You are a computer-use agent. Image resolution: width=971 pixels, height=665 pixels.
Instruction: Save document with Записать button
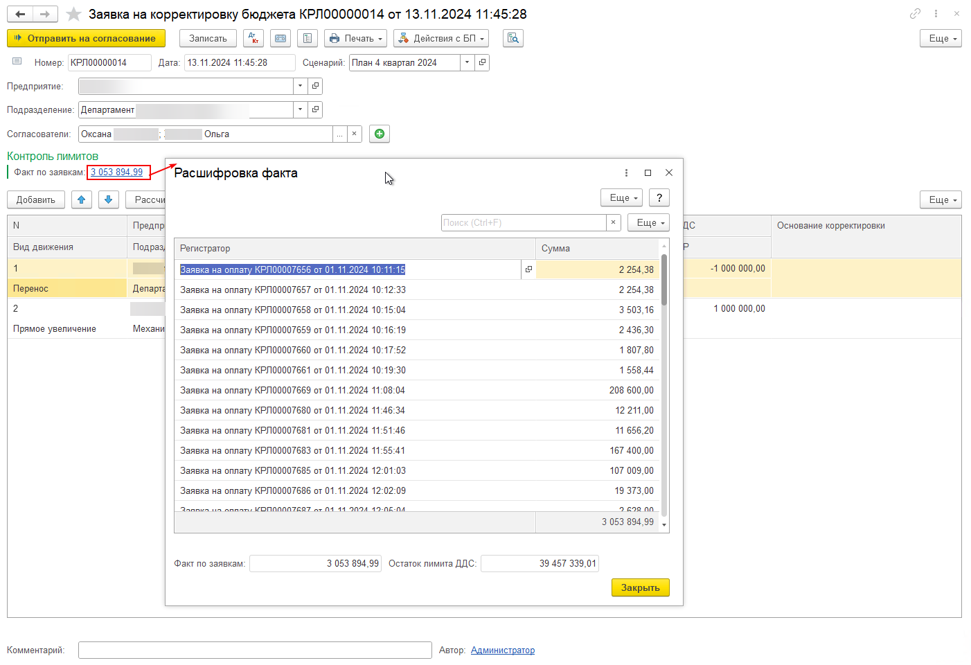point(208,38)
